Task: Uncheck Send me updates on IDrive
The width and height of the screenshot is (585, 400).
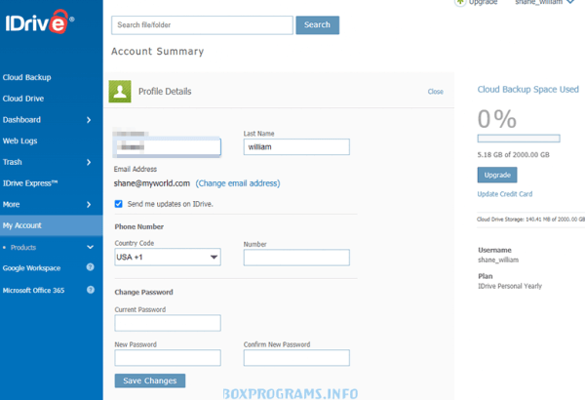Action: pos(119,204)
